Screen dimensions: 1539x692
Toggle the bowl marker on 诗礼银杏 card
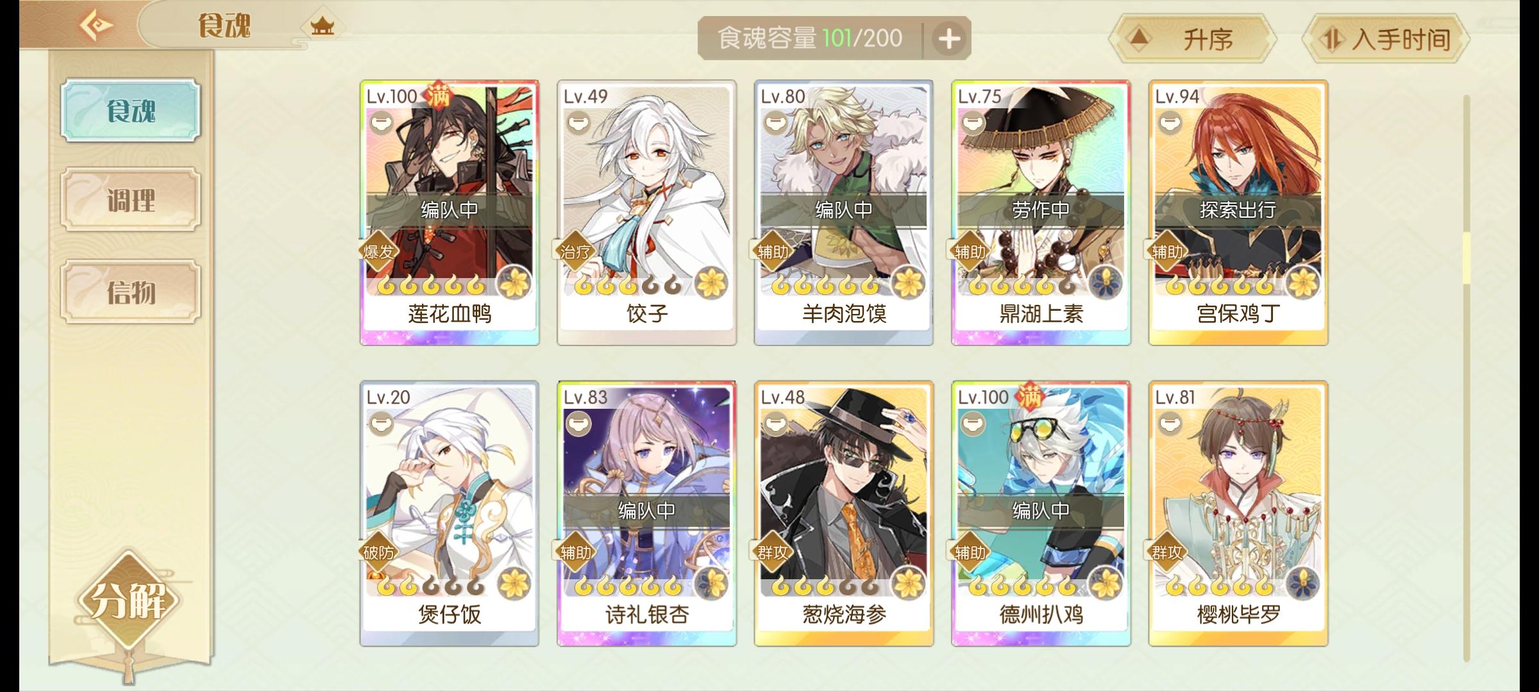click(578, 424)
